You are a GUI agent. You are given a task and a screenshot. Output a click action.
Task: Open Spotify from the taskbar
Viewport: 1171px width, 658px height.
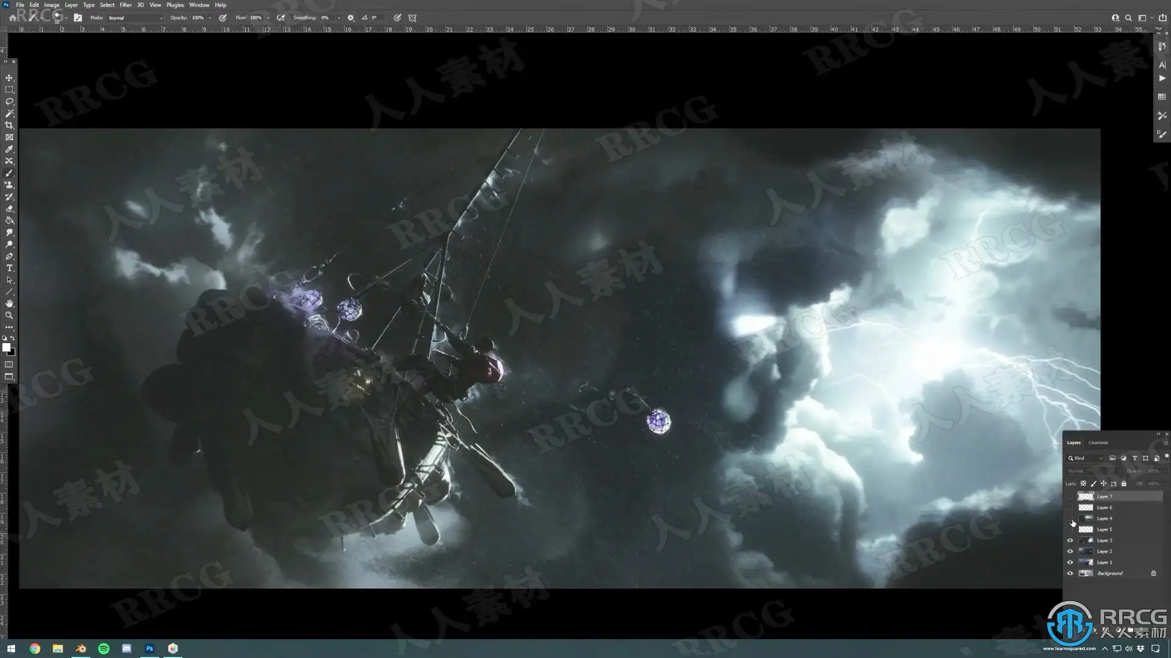click(x=104, y=649)
